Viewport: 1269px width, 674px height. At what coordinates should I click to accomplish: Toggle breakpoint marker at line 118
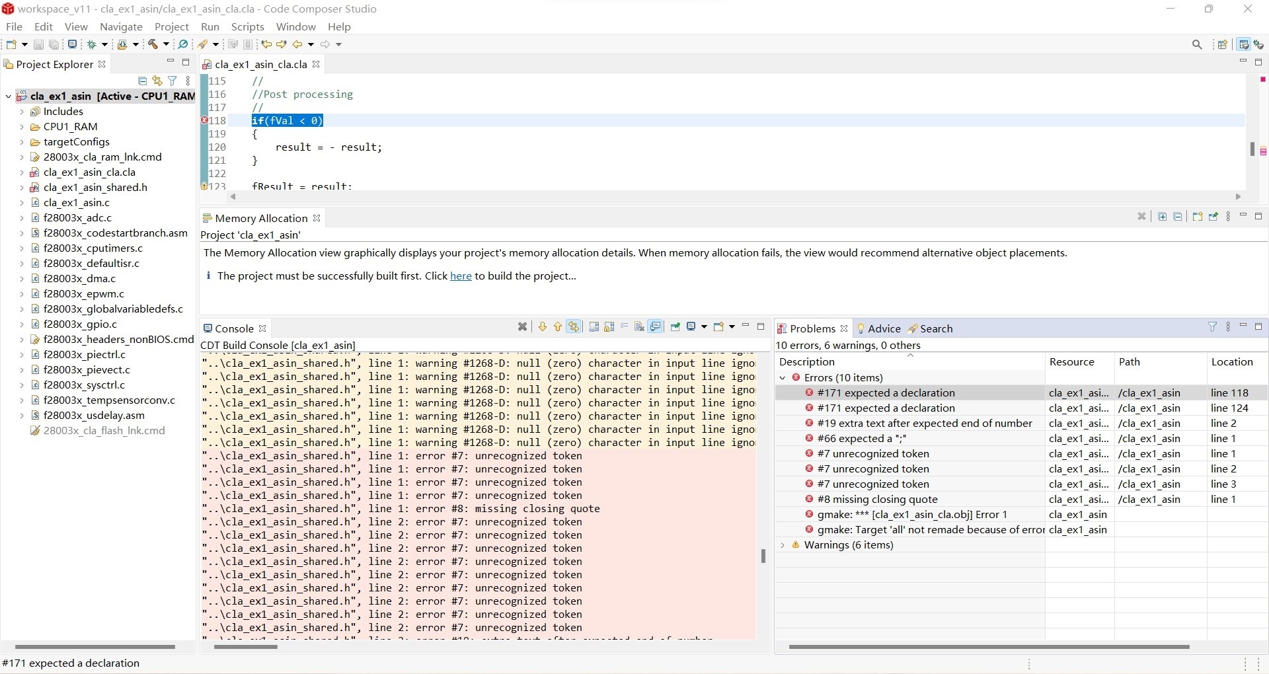(x=204, y=120)
